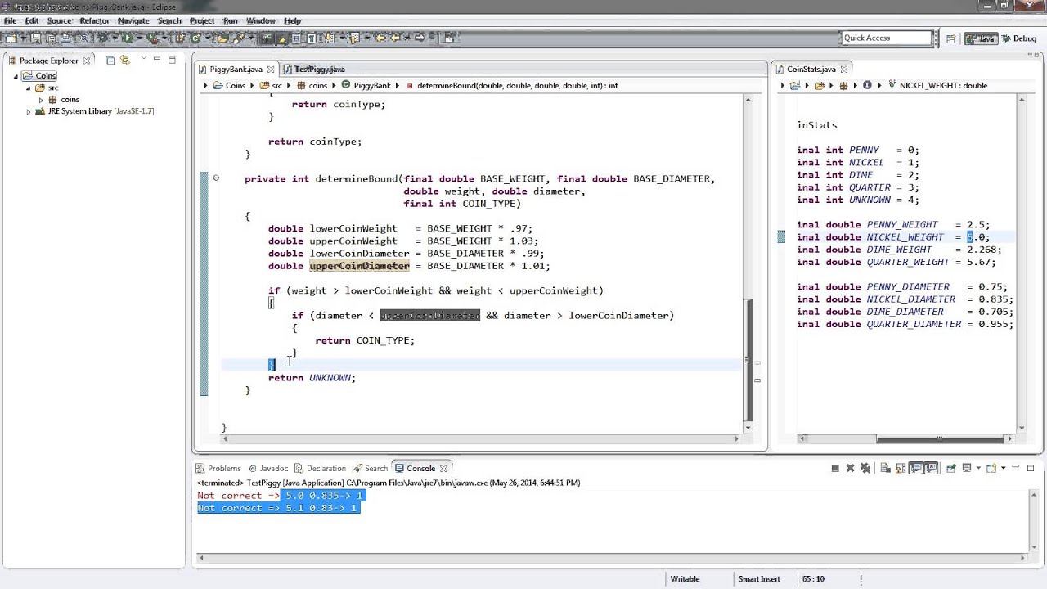Click Terminate square icon in Console
1047x589 pixels.
[835, 468]
